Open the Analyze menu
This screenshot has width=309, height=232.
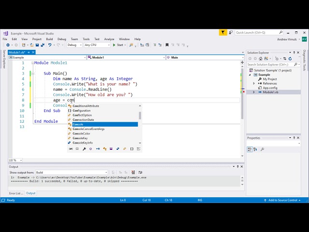tap(109, 39)
